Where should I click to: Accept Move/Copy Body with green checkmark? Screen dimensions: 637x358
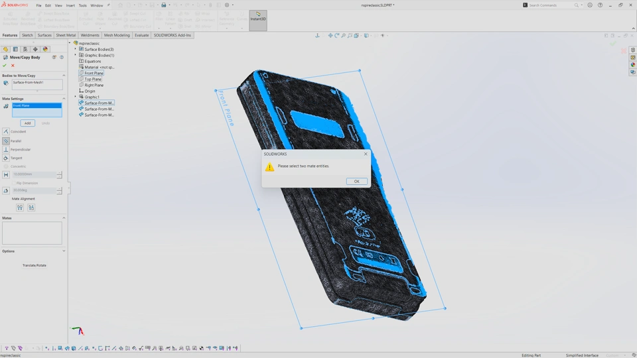[x=5, y=66]
